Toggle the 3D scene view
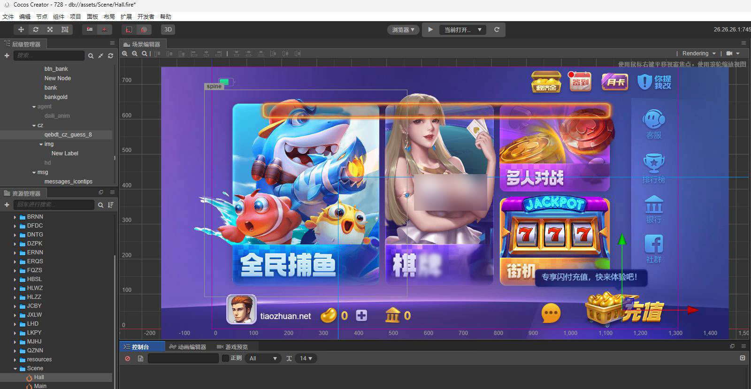The width and height of the screenshot is (751, 389). point(168,30)
